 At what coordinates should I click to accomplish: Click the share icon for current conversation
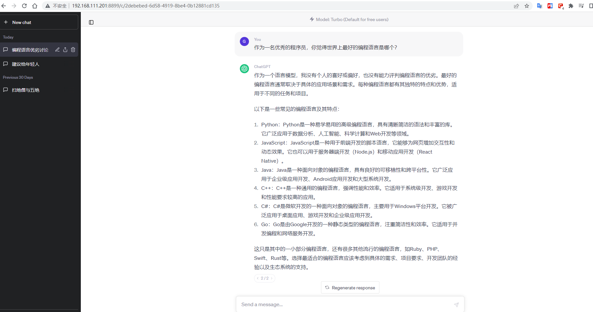pyautogui.click(x=65, y=49)
